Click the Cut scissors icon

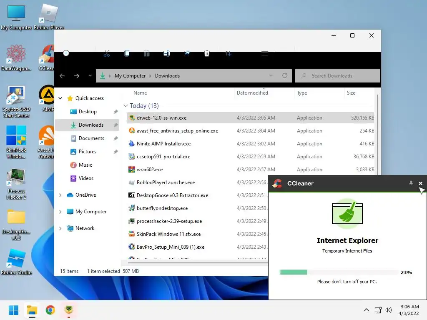coord(107,53)
